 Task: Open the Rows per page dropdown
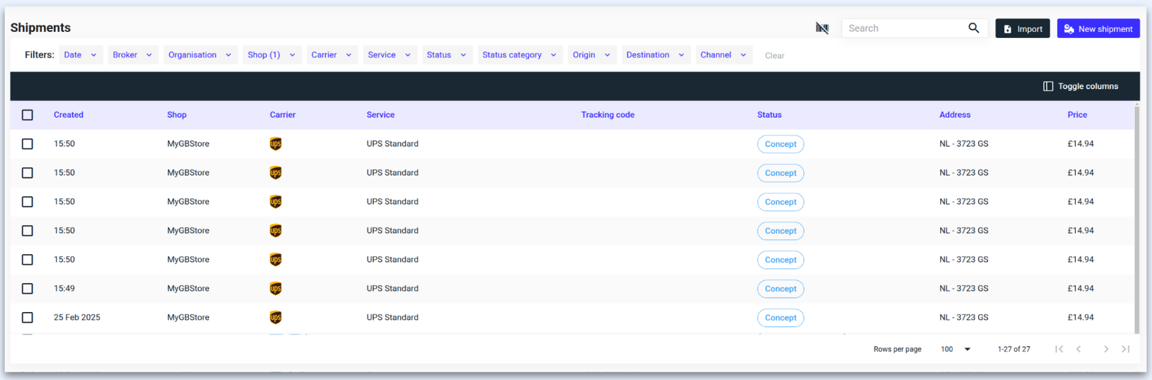(956, 349)
